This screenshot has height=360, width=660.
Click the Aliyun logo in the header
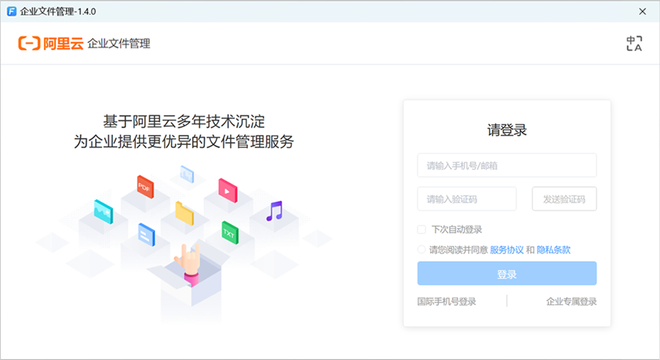tap(51, 43)
